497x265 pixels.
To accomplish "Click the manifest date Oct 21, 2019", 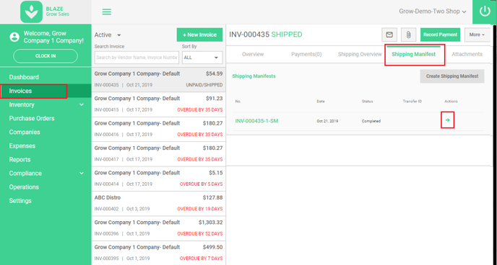I will point(327,121).
